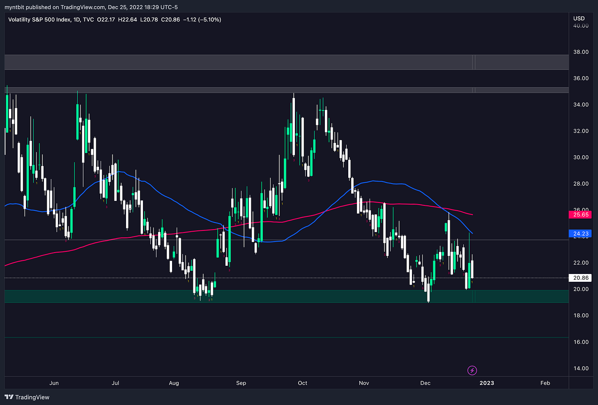Viewport: 598px width, 405px height.
Task: Click the open value O22.17
Action: pyautogui.click(x=106, y=19)
